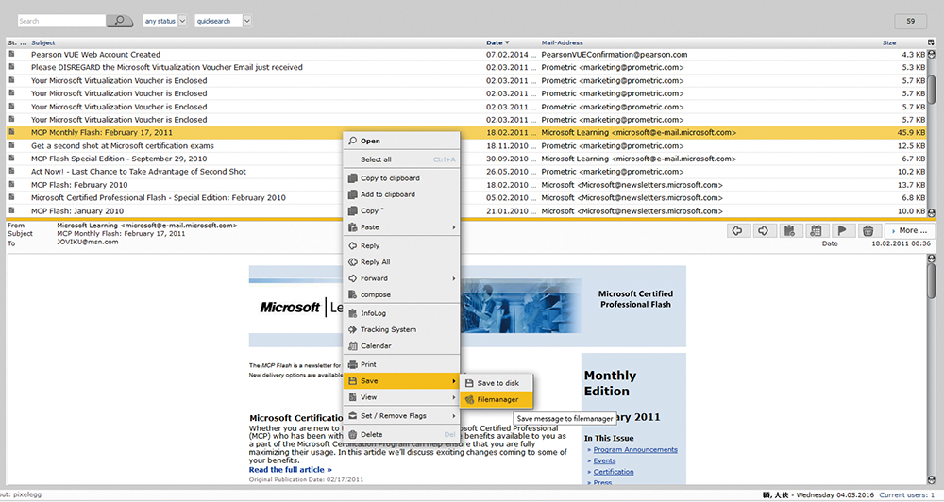The image size is (944, 502).
Task: Expand the Forward submenu
Action: (x=401, y=278)
